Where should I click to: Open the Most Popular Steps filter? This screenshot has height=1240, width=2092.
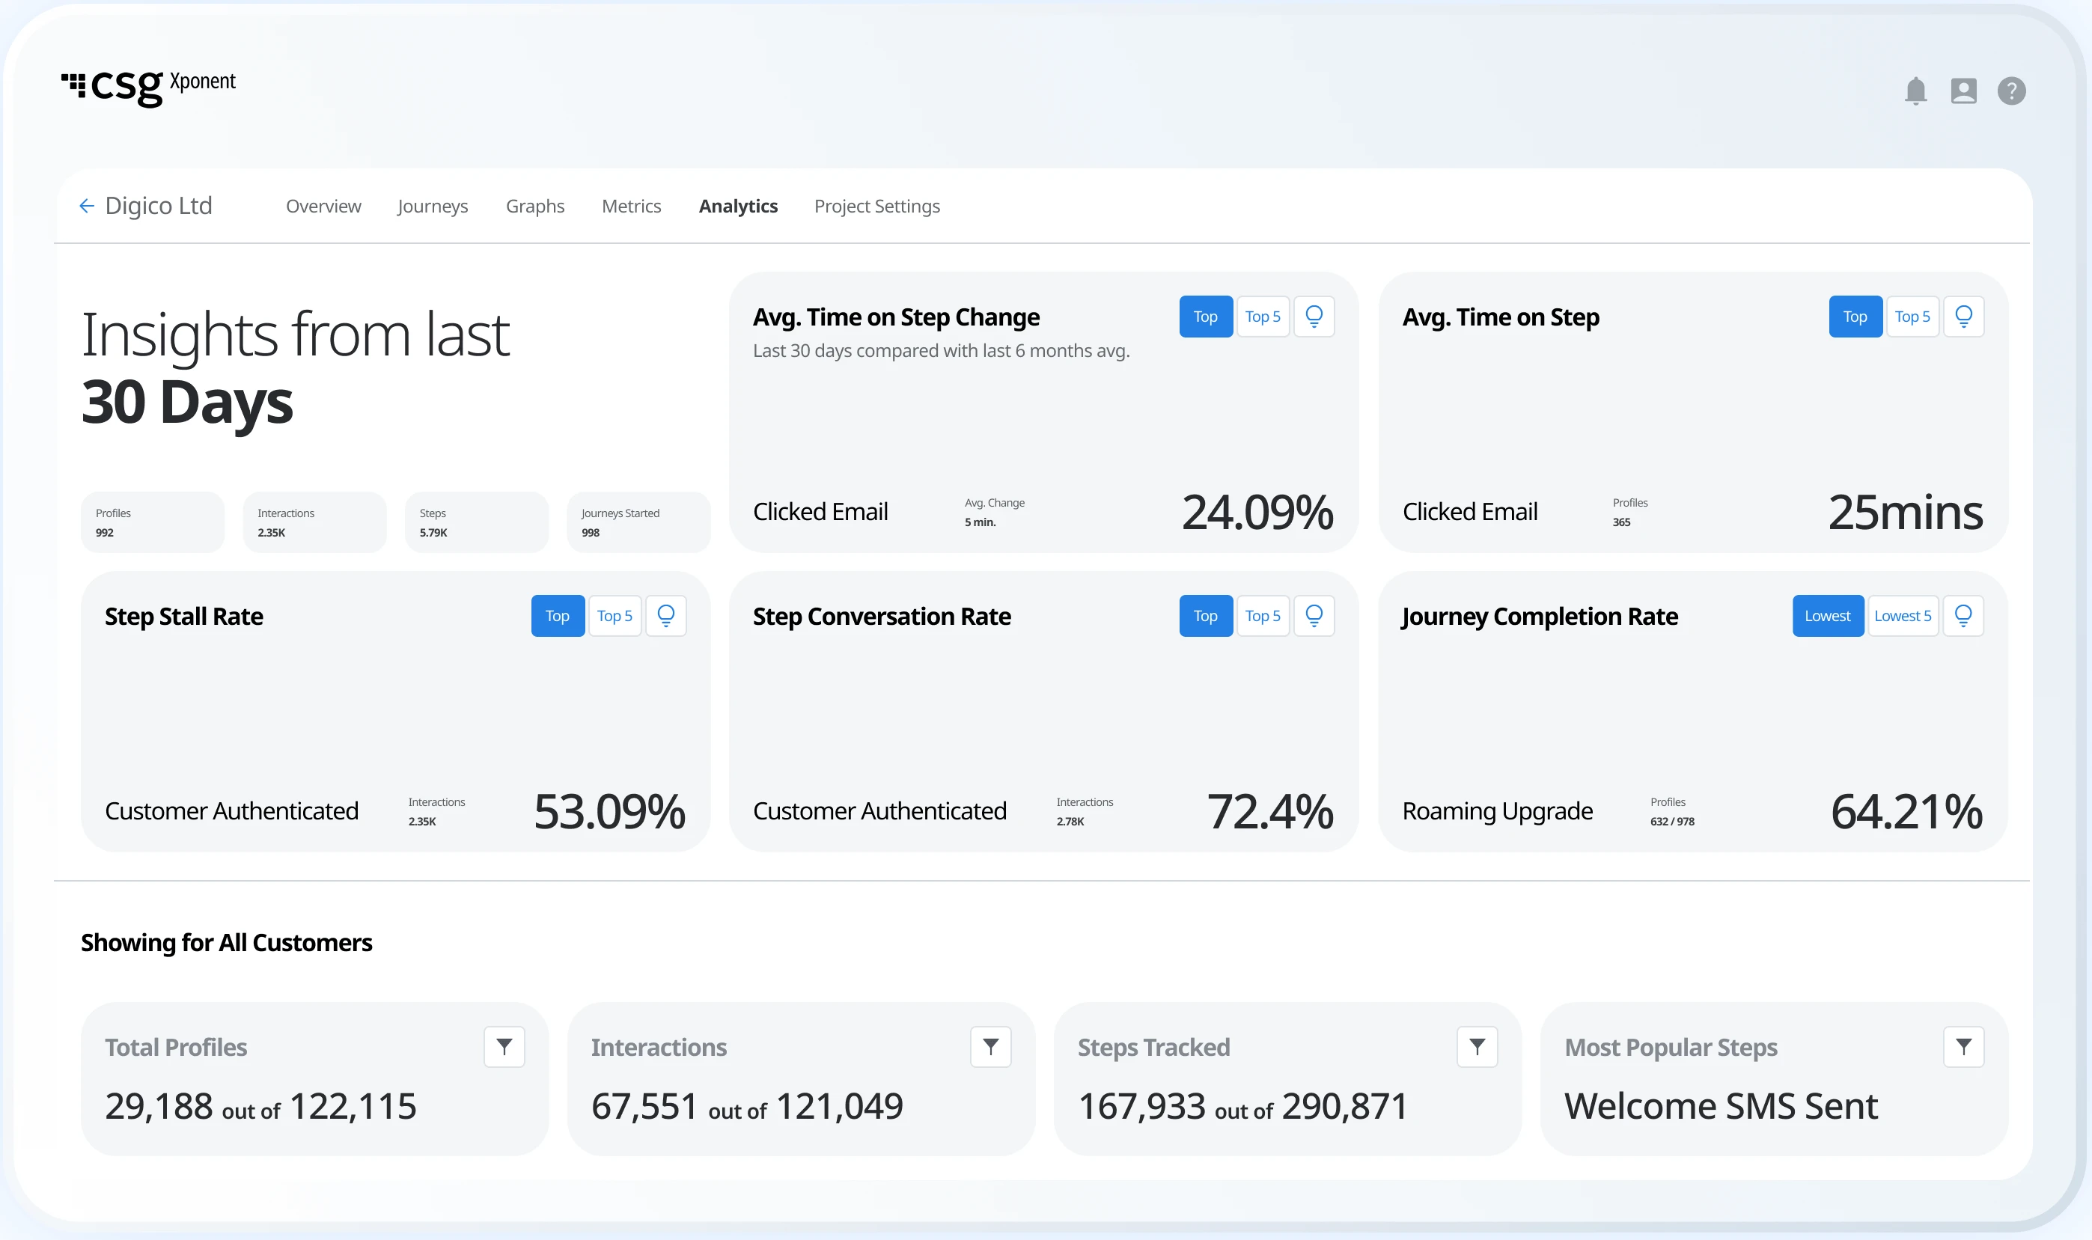[x=1963, y=1047]
